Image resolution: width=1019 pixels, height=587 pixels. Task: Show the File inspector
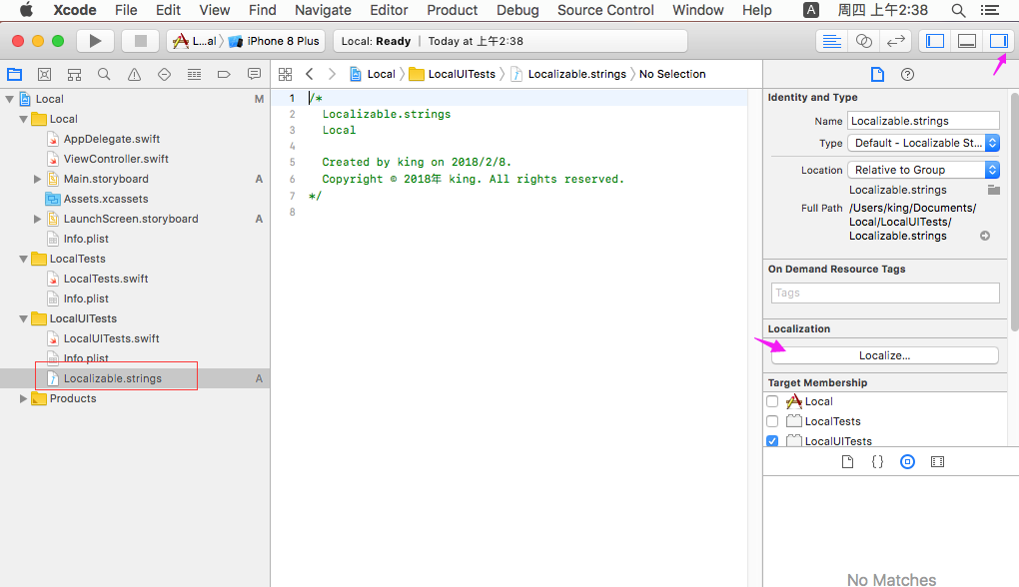click(x=877, y=74)
